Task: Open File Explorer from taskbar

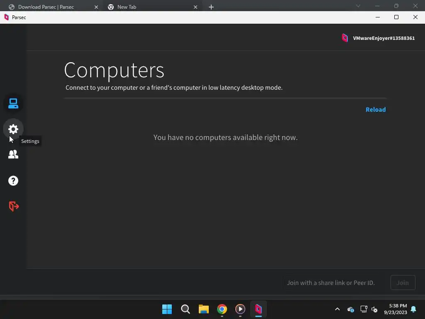Action: pos(203,309)
